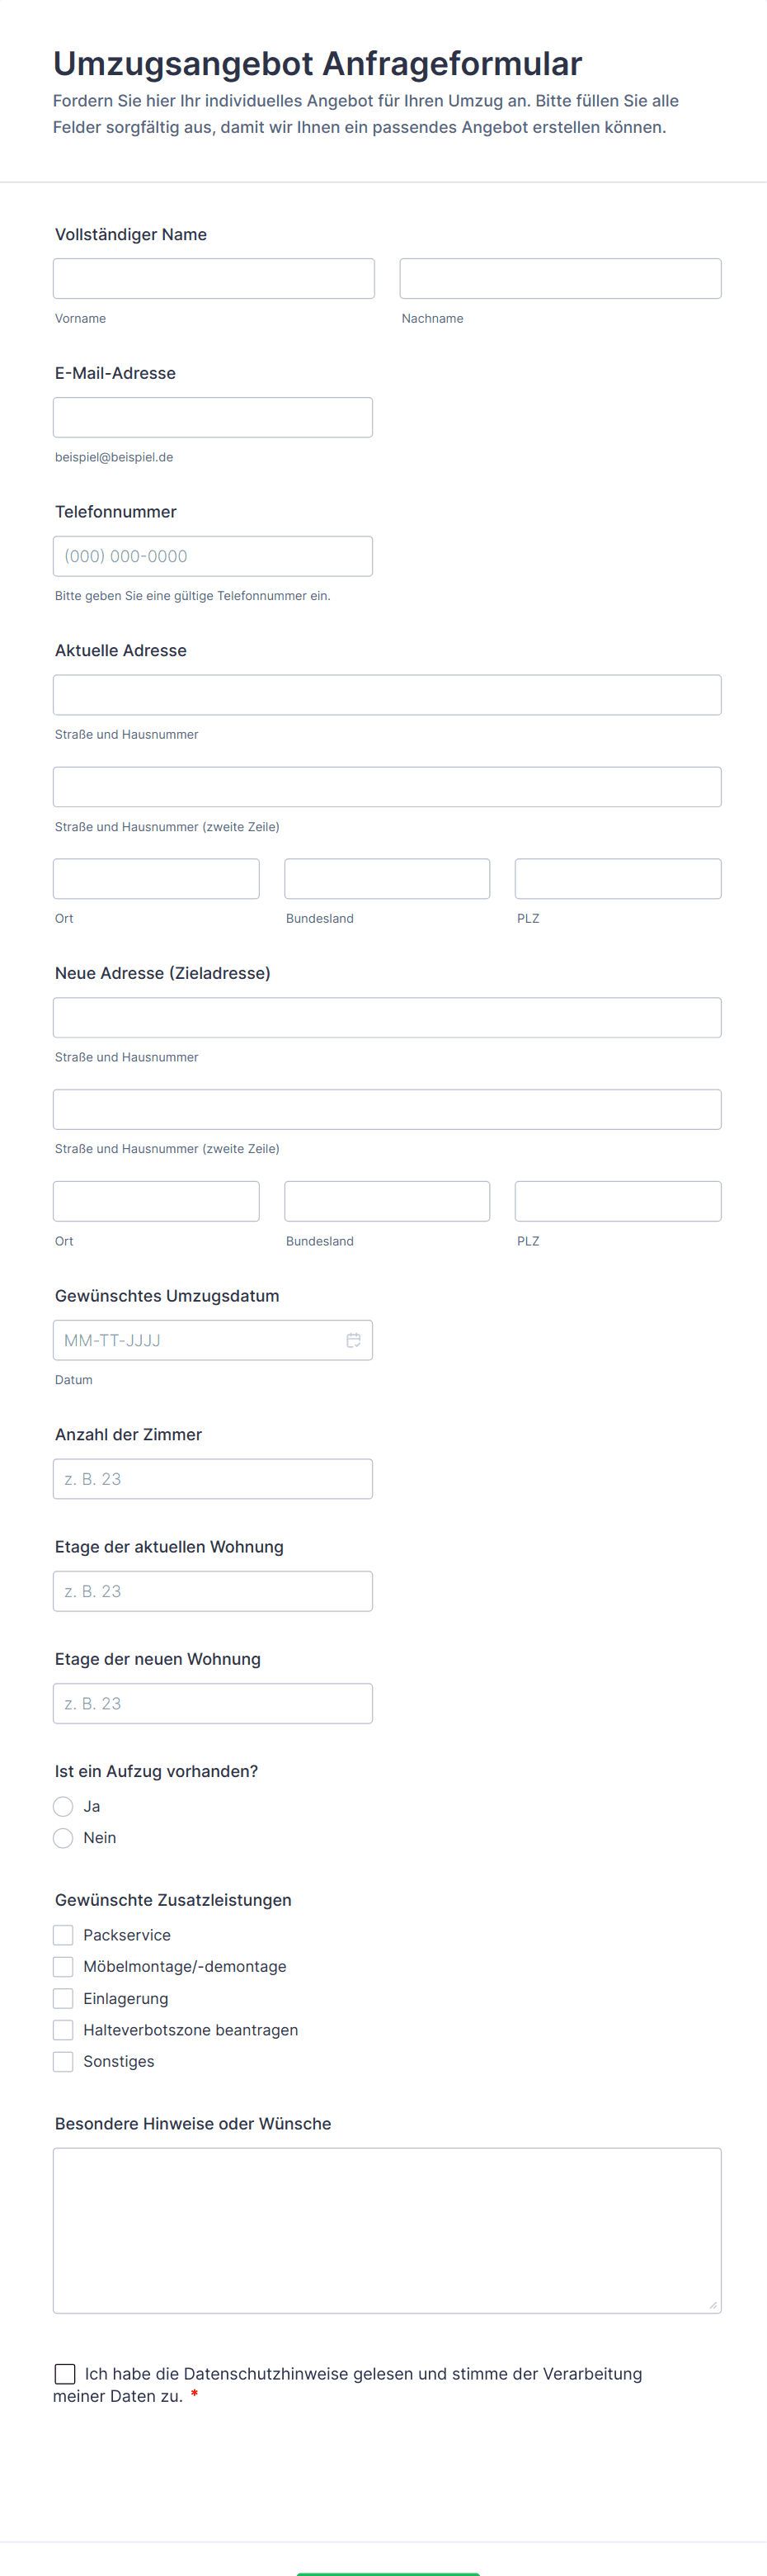Open the calendar date picker icon
The height and width of the screenshot is (2576, 767).
pyautogui.click(x=354, y=1340)
